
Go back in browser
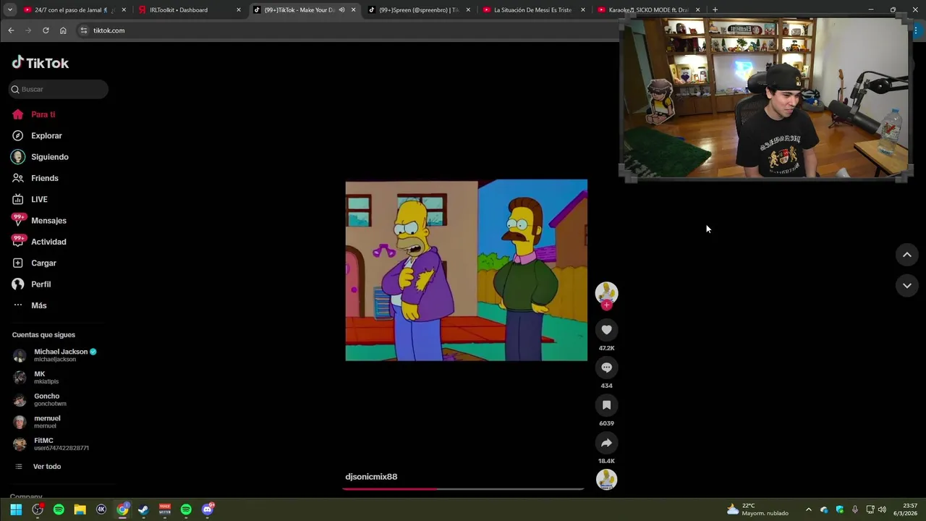pos(11,30)
